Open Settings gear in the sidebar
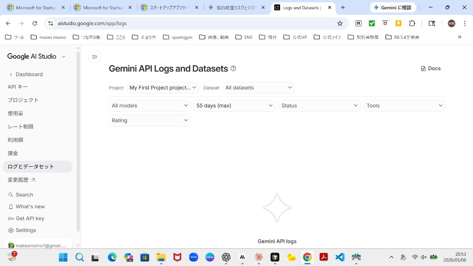This screenshot has width=473, height=266. 11,230
